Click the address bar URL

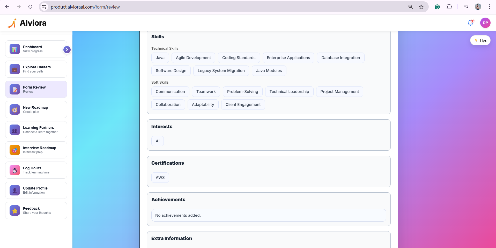[x=85, y=7]
